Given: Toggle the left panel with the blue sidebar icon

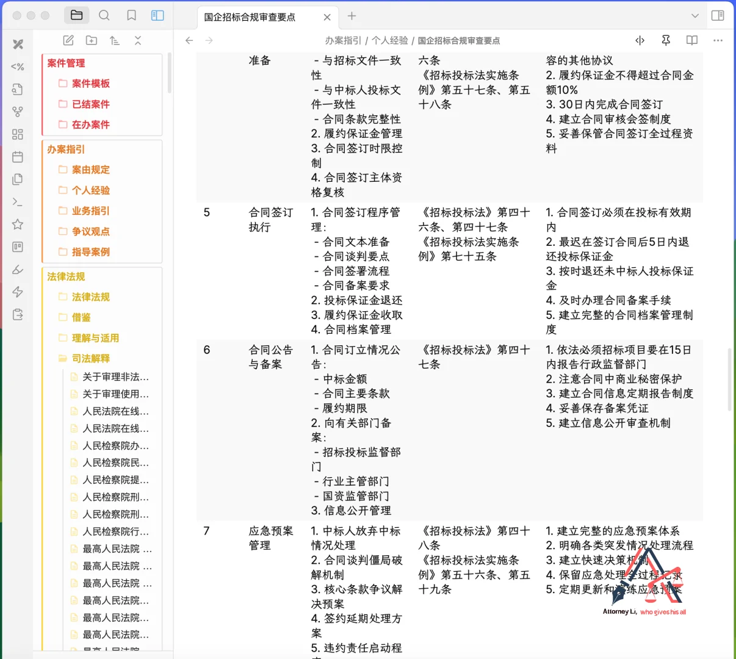Looking at the screenshot, I should tap(157, 15).
